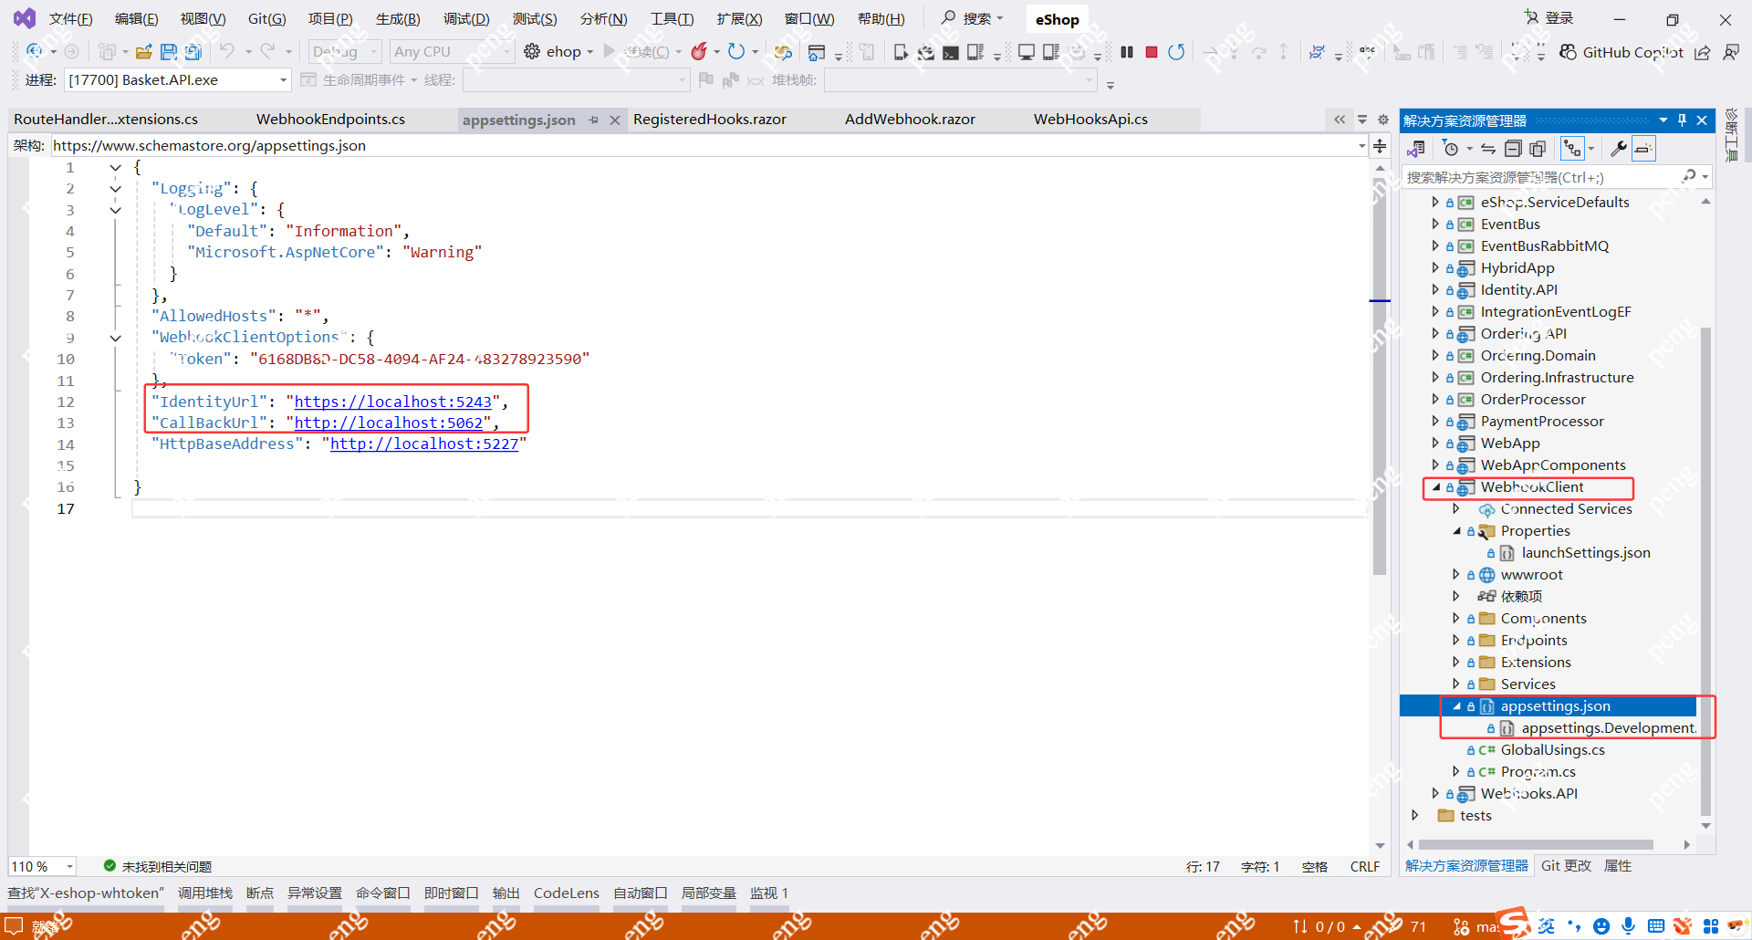Toggle Pending Changes Filter in Solution Explorer
Screen dimensions: 1752x940
pyautogui.click(x=1451, y=149)
